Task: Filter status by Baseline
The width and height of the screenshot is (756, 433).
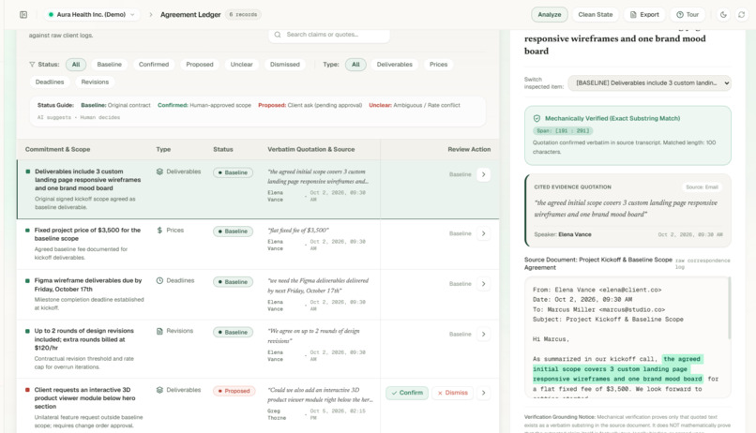Action: tap(110, 64)
